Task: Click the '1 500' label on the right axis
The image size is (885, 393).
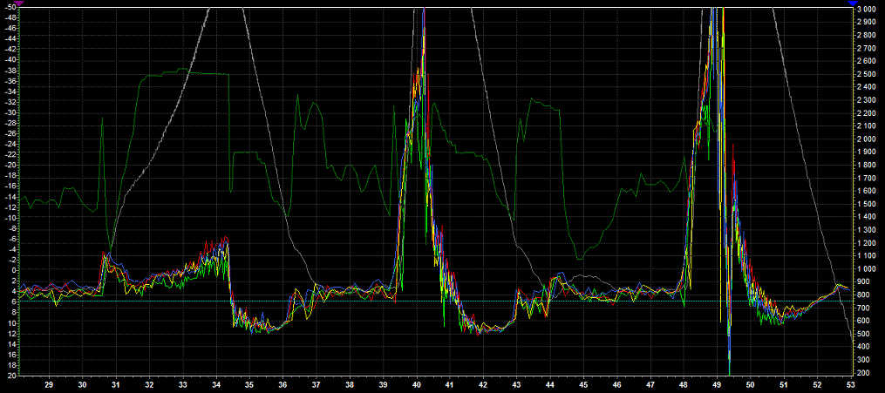Action: (x=867, y=204)
